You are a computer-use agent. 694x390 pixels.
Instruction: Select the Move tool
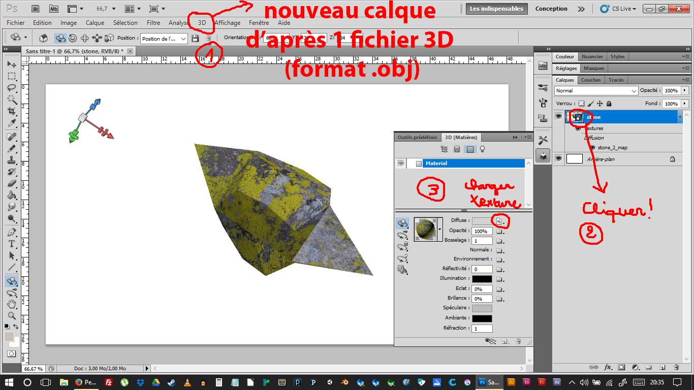[x=11, y=64]
